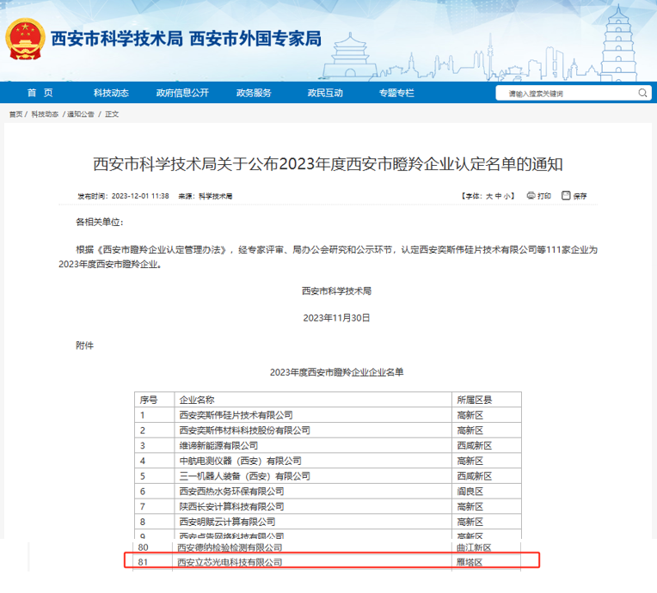Image resolution: width=657 pixels, height=593 pixels.
Task: Click the save icon 保存
Action: pos(574,196)
